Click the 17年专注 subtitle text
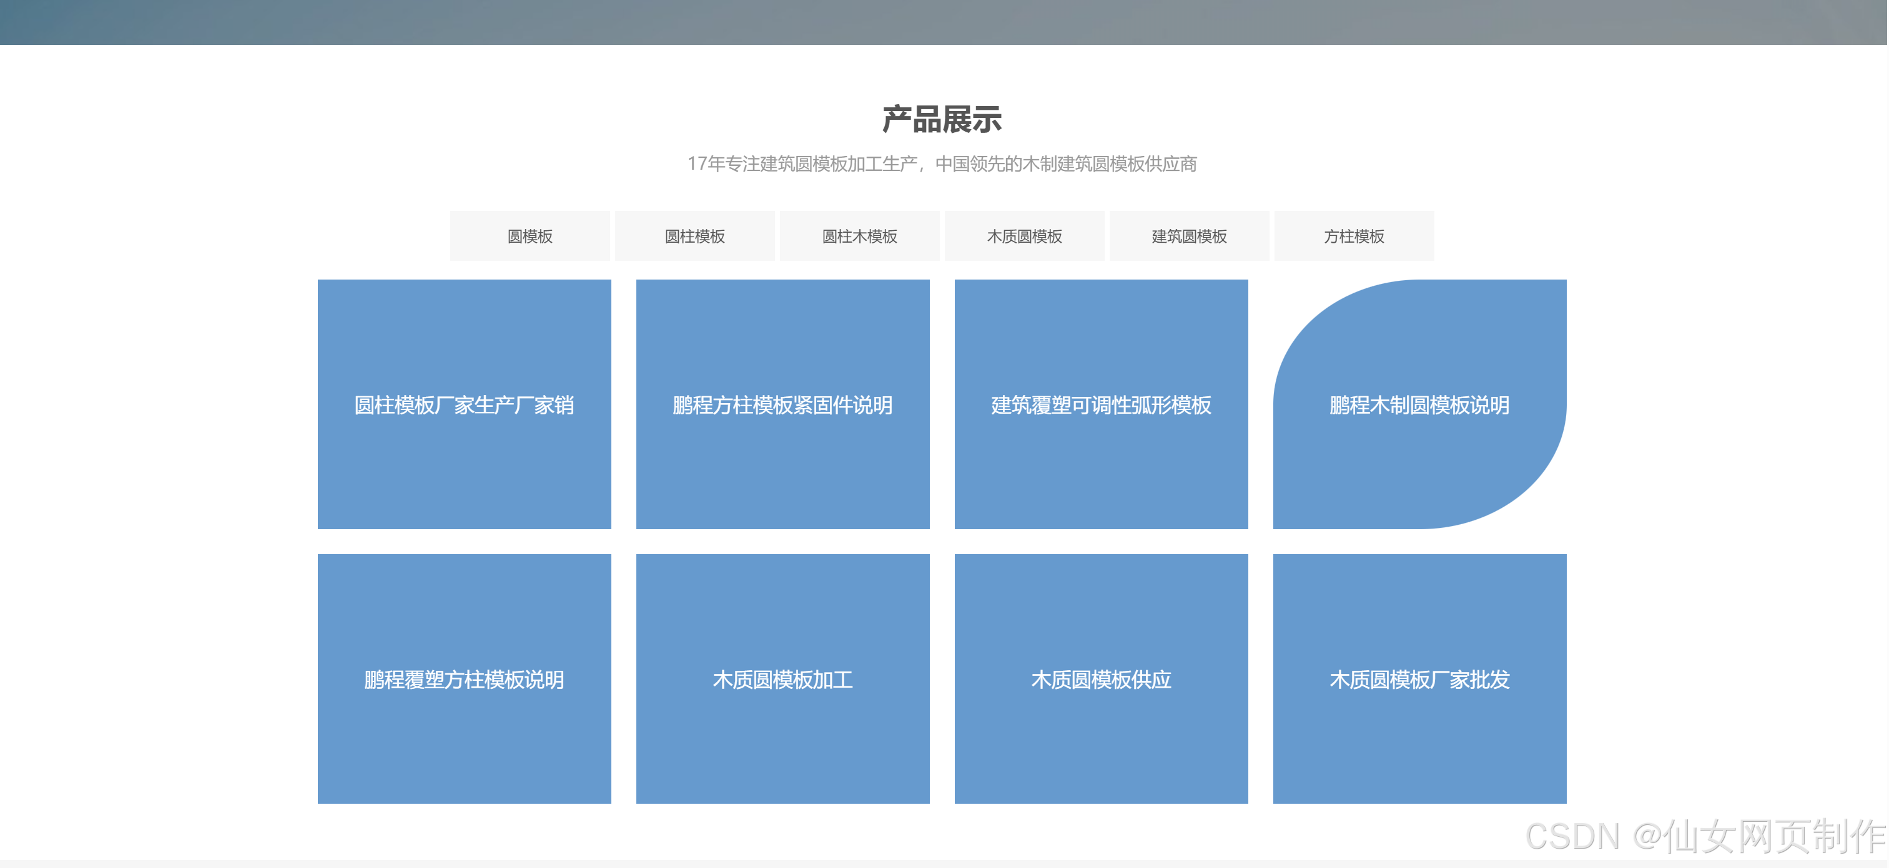Screen dimensions: 1889x868 pyautogui.click(x=943, y=165)
